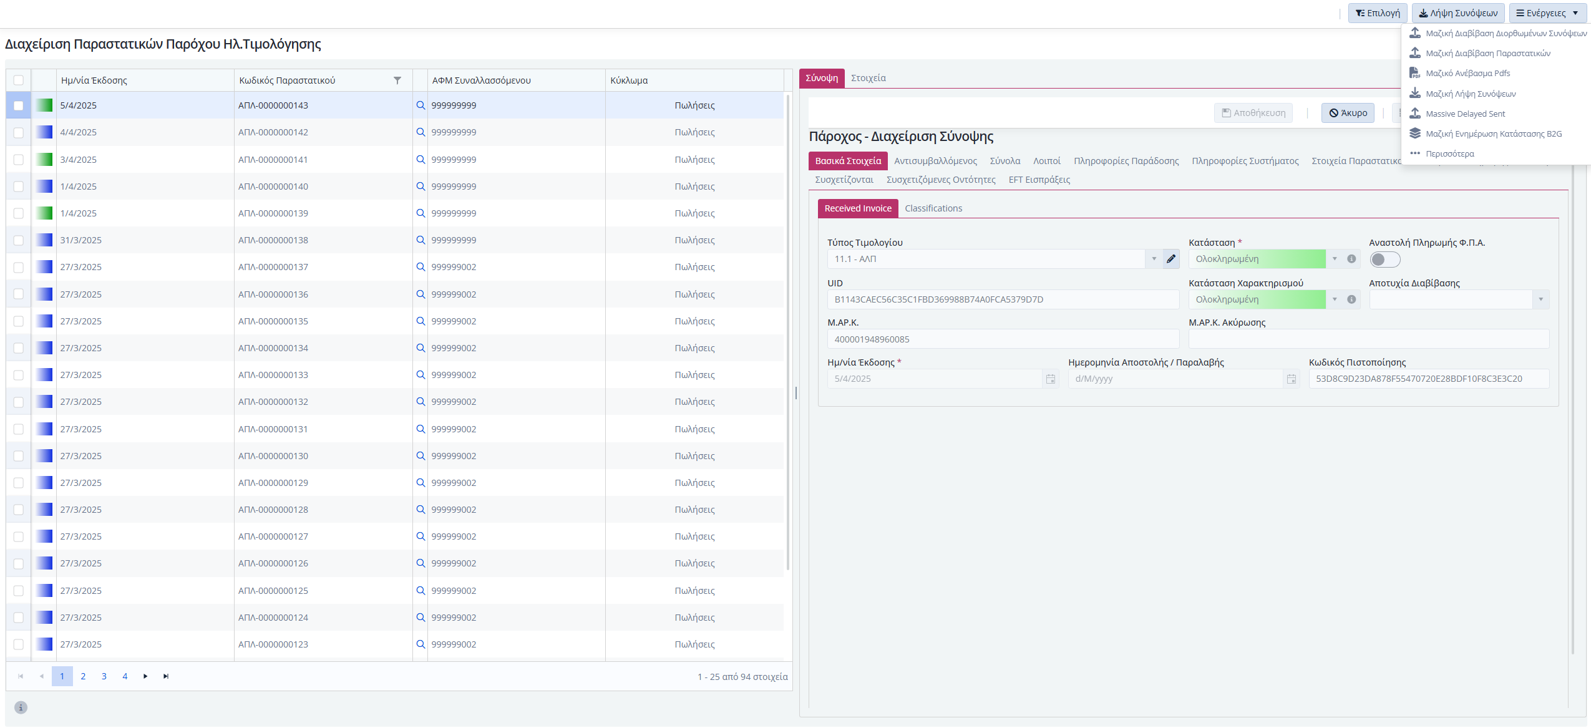Go to first page arrow in pager
The width and height of the screenshot is (1591, 728).
coord(21,676)
